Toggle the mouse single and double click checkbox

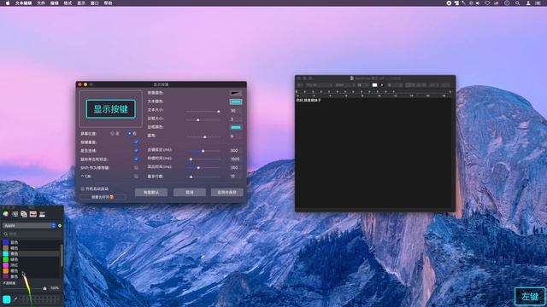pos(136,159)
